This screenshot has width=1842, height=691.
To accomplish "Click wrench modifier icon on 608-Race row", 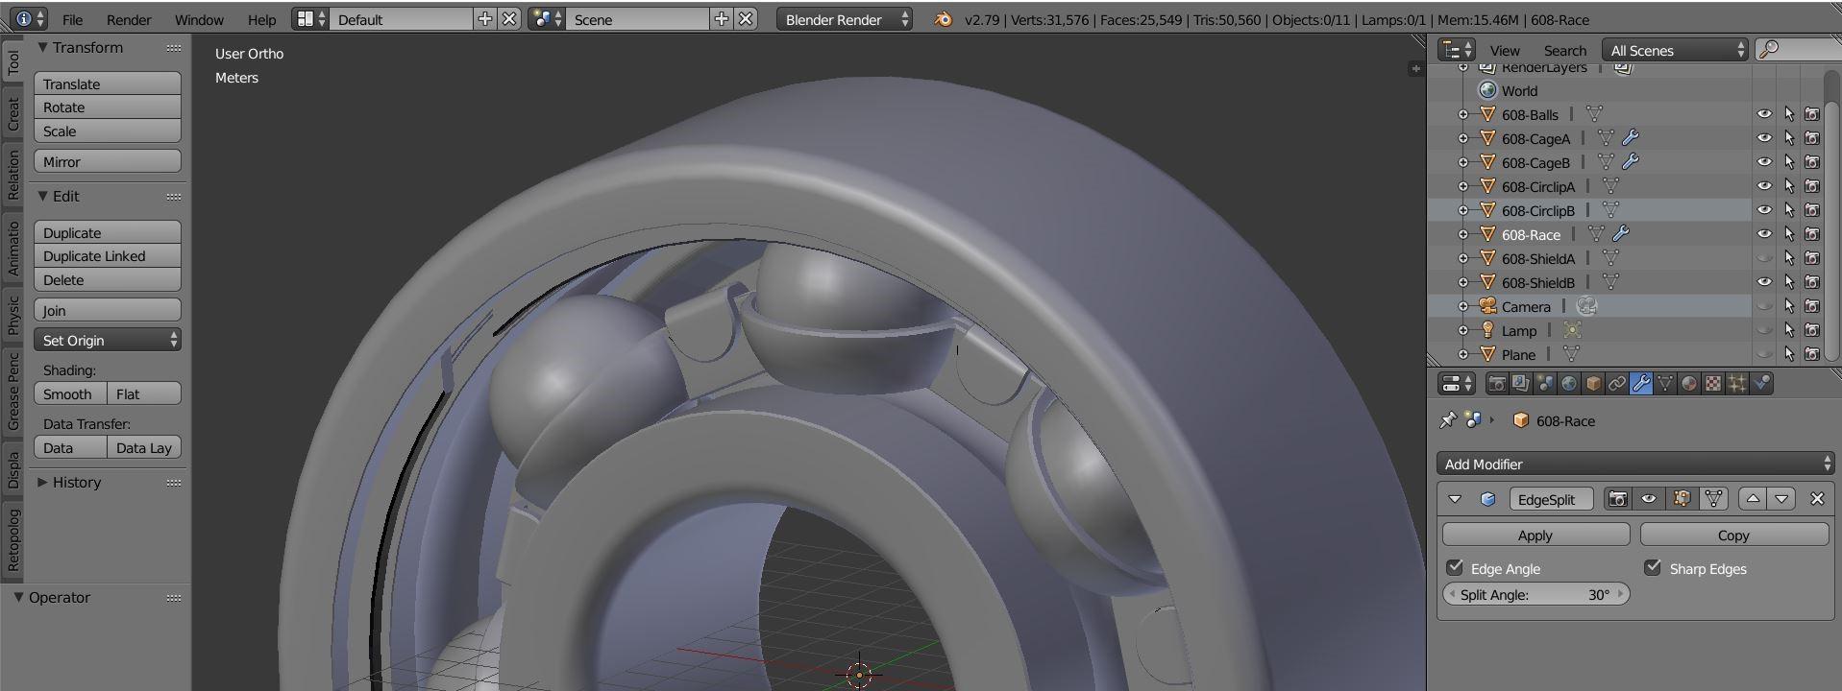I will (1620, 234).
